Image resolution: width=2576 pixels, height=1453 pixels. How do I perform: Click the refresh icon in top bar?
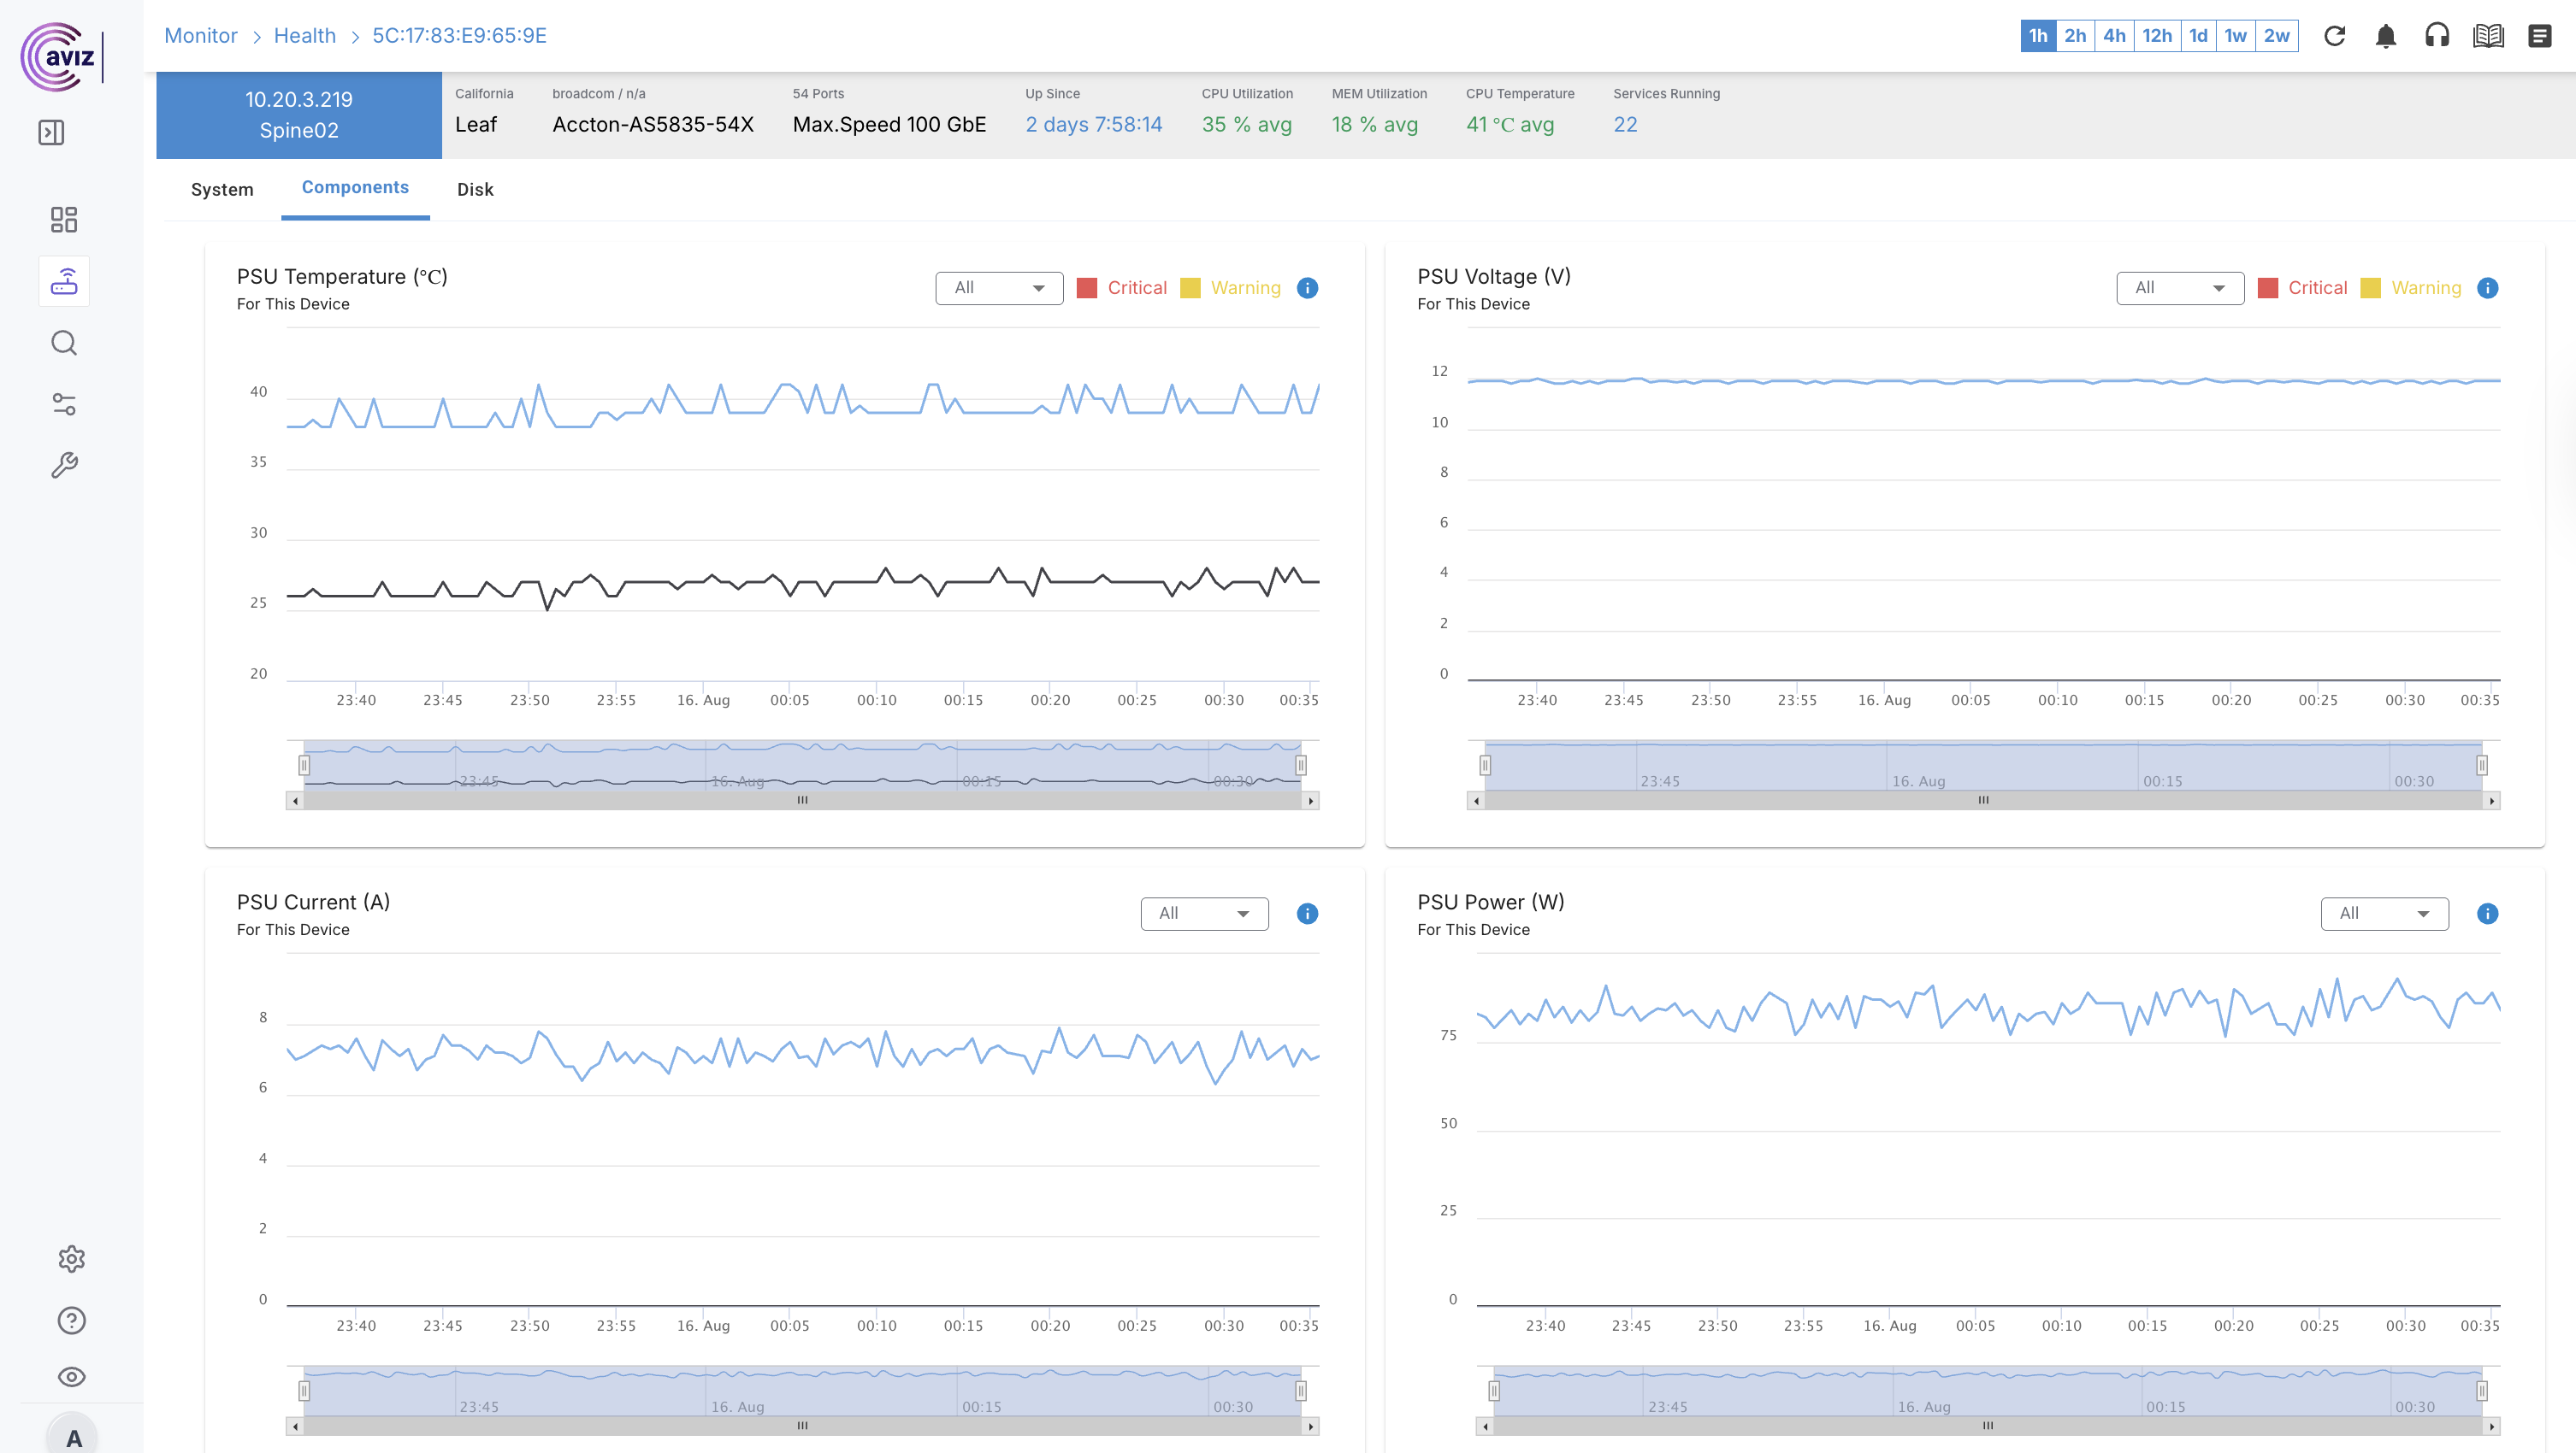pyautogui.click(x=2334, y=36)
